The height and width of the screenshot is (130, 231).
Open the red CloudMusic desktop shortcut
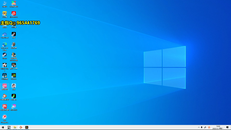coord(14,14)
